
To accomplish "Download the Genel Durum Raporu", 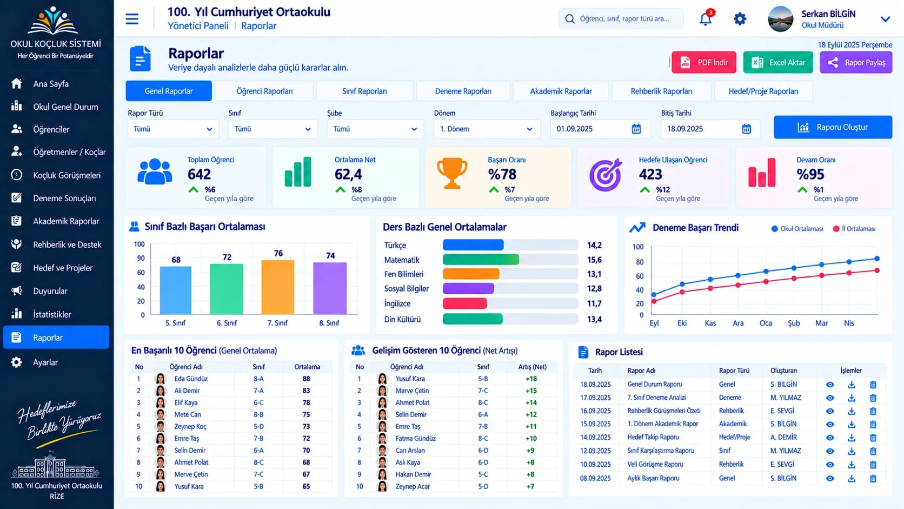I will click(852, 385).
